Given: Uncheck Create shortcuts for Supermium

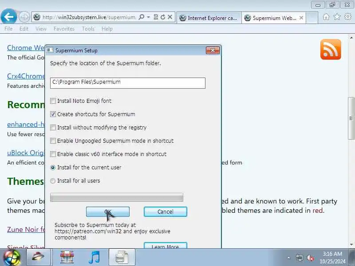Looking at the screenshot, I should [53, 114].
